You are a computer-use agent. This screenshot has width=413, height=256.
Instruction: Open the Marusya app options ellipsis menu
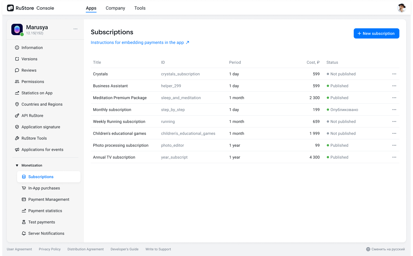click(x=75, y=29)
